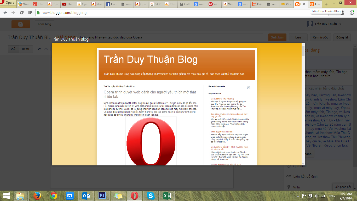Open File Explorer from the taskbar
Image resolution: width=357 pixels, height=201 pixels.
pos(20,196)
